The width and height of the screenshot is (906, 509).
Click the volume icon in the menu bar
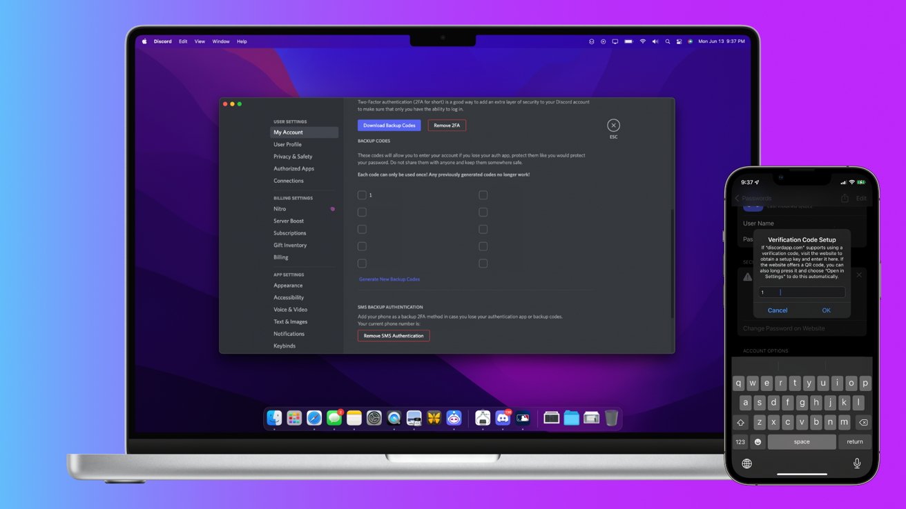point(655,41)
